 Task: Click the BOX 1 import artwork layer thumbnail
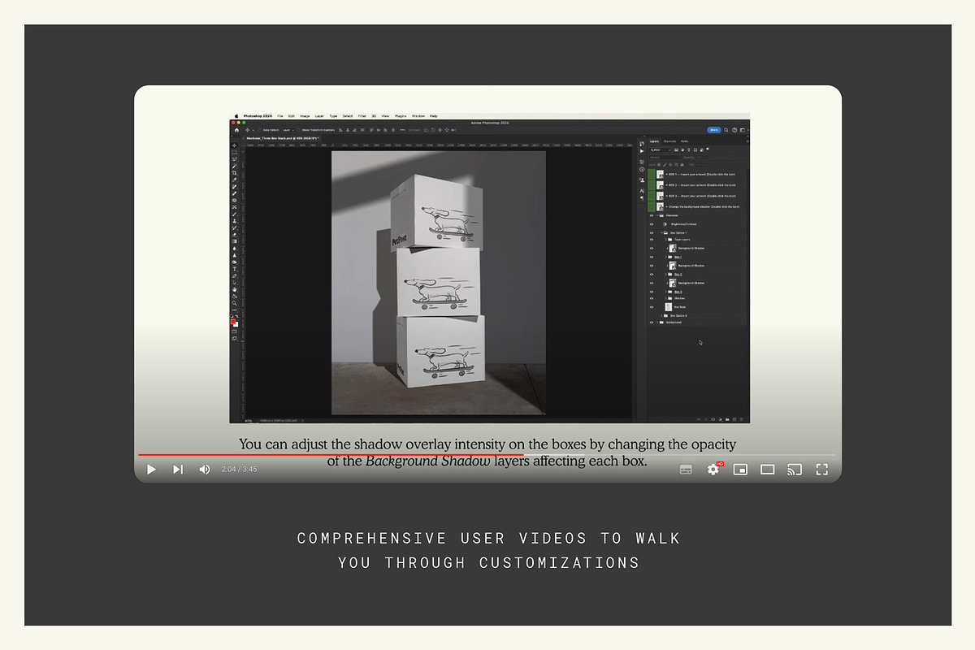pos(660,174)
